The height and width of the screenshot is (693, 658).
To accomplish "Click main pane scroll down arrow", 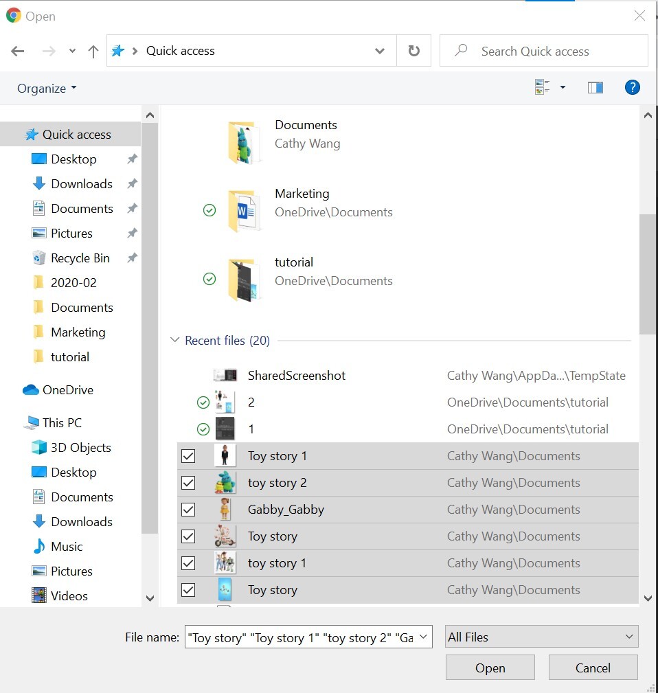I will pos(648,598).
